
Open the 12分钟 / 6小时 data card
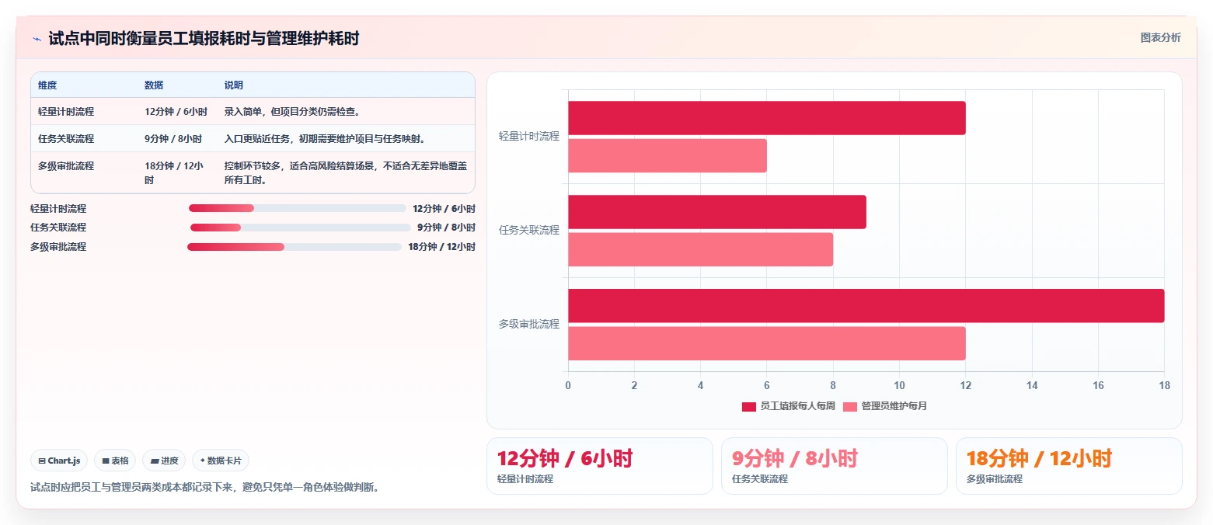pyautogui.click(x=600, y=466)
